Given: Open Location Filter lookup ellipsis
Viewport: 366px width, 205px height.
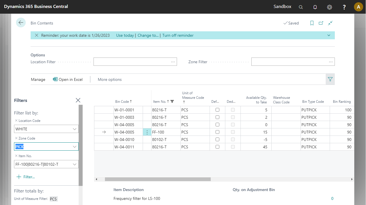Looking at the screenshot, I should coord(173,62).
